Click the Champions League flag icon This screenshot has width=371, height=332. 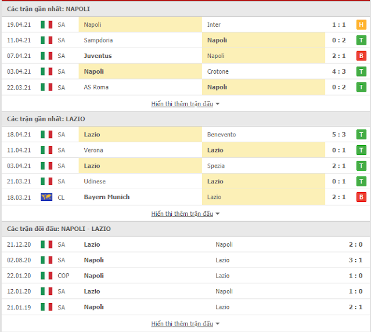pyautogui.click(x=46, y=197)
